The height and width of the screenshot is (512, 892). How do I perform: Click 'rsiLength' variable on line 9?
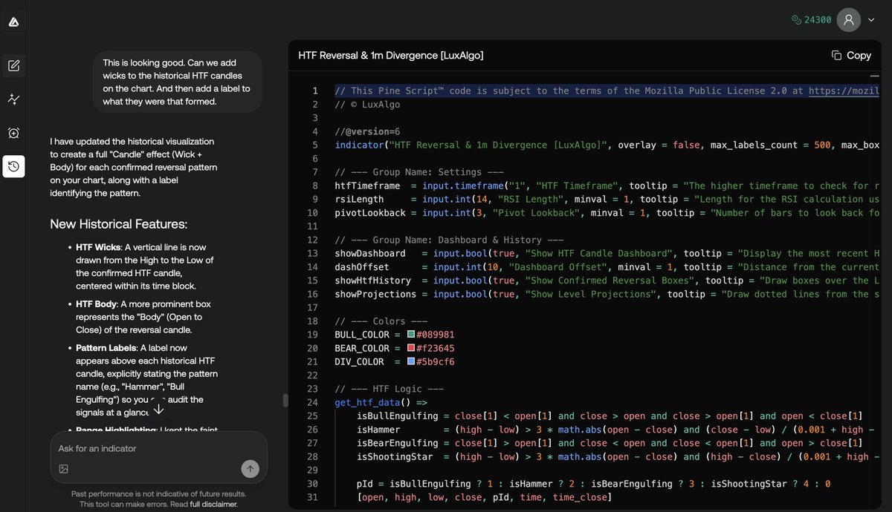pyautogui.click(x=359, y=199)
